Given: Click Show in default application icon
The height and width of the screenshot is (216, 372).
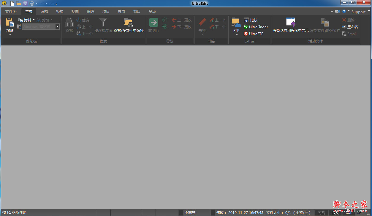Looking at the screenshot, I should click(x=291, y=23).
